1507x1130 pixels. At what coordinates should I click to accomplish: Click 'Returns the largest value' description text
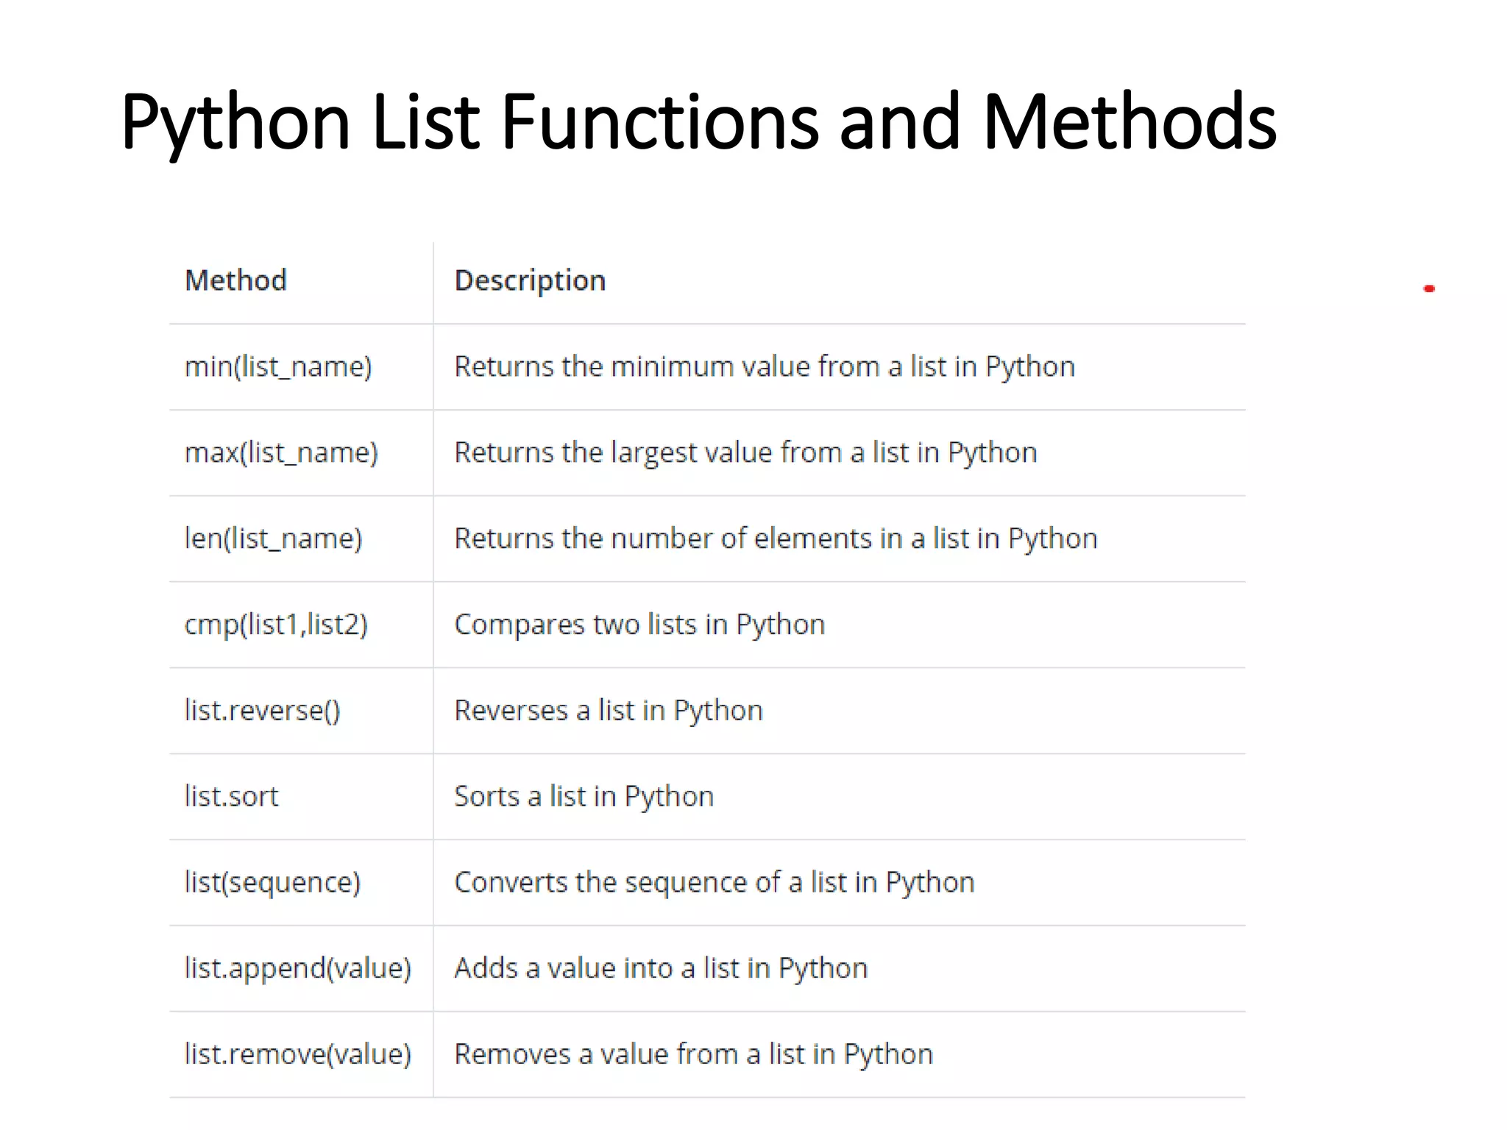[745, 452]
